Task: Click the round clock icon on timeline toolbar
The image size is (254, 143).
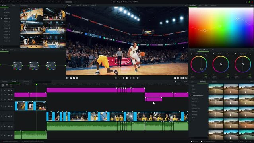Action: click(x=11, y=85)
